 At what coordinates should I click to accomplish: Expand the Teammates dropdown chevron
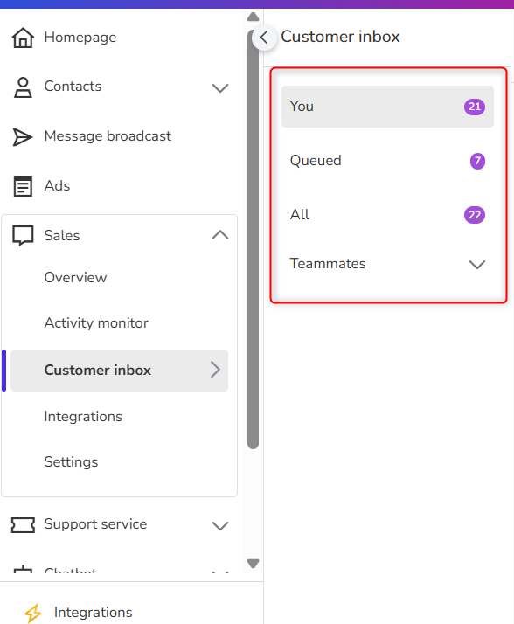476,264
